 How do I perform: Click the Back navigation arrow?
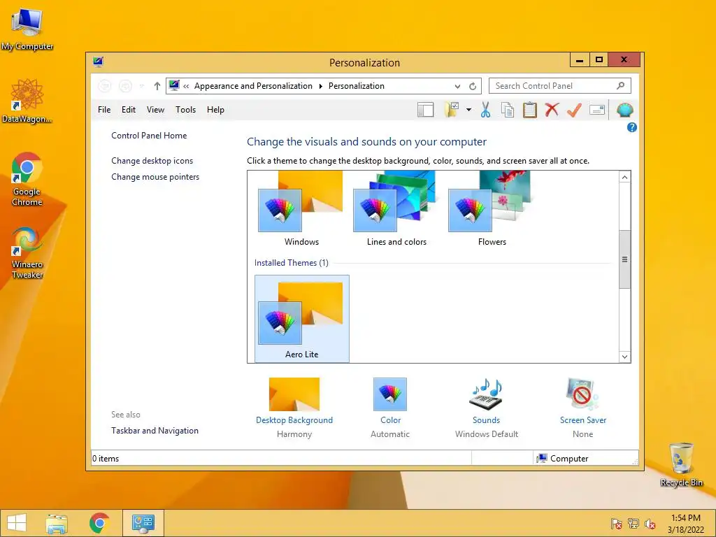pyautogui.click(x=105, y=86)
